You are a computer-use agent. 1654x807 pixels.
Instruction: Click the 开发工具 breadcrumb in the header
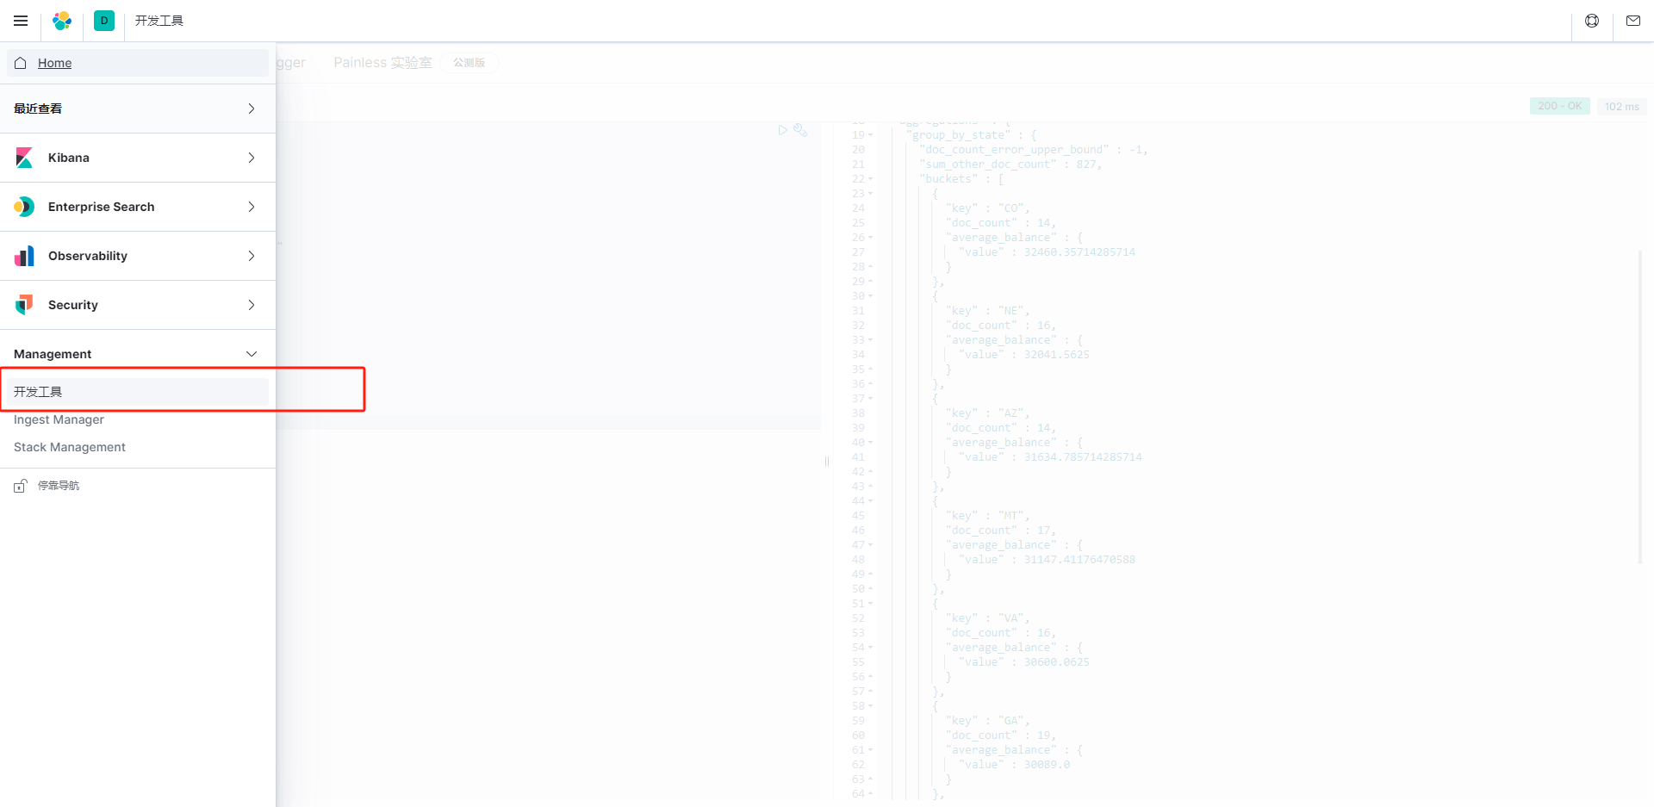[x=159, y=21]
